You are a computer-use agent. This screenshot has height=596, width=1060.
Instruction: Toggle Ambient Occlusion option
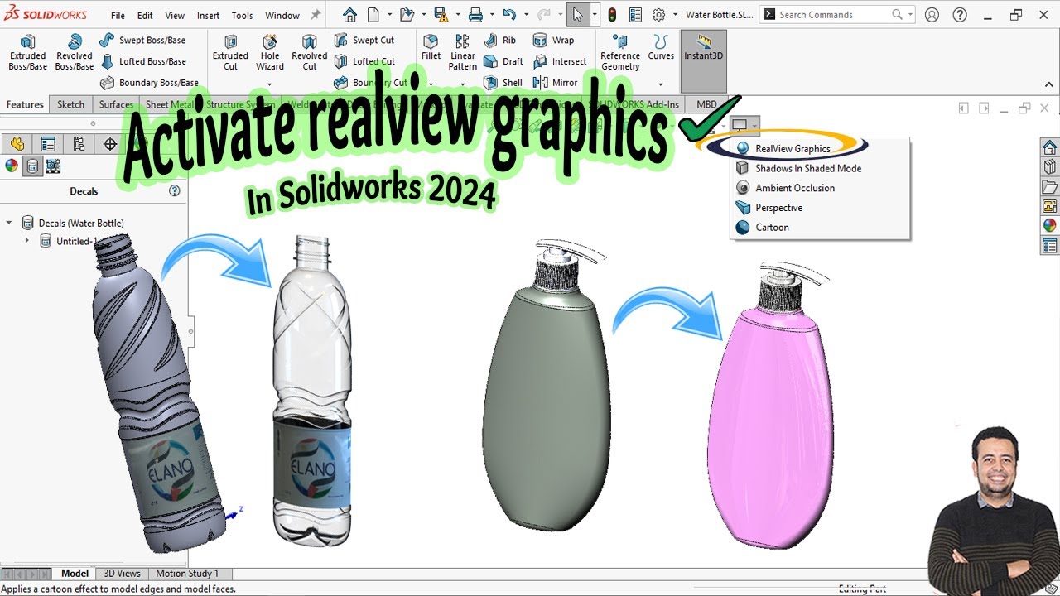point(785,188)
